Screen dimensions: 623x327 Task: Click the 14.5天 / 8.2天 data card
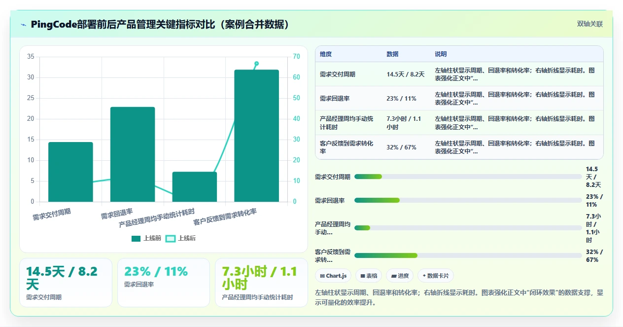tap(66, 283)
